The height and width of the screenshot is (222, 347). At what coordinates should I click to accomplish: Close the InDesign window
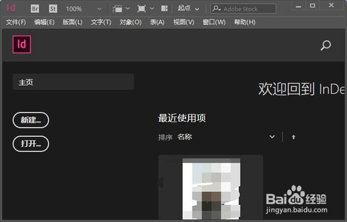331,5
